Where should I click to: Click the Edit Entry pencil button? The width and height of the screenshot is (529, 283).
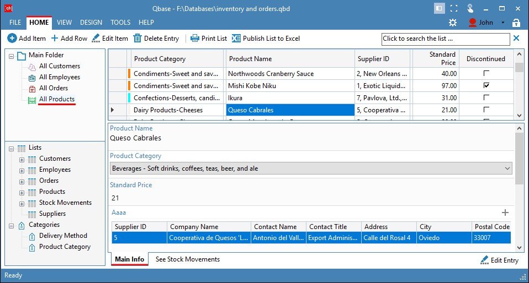500,260
